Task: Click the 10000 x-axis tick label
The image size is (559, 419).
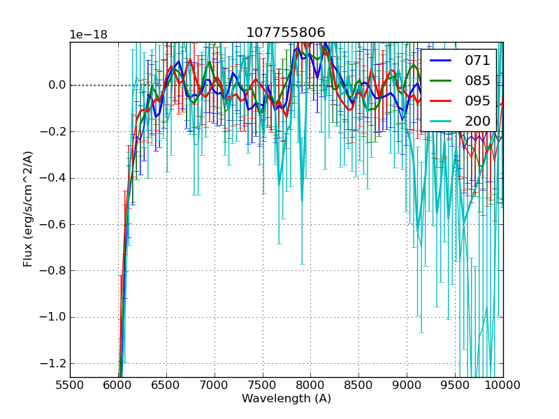Action: pos(503,385)
